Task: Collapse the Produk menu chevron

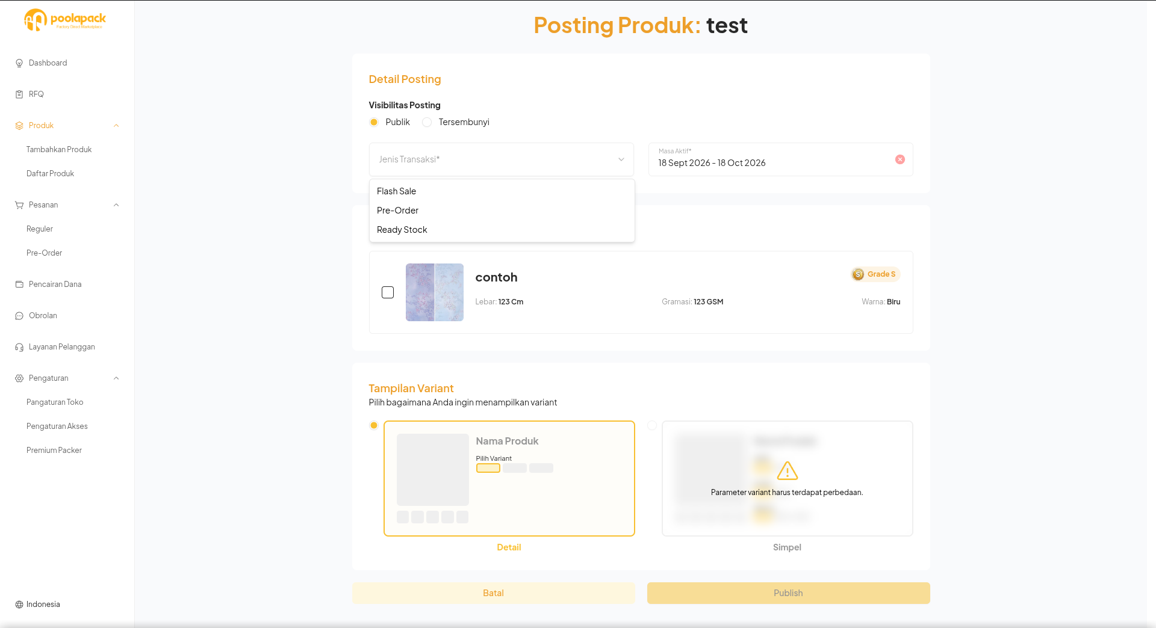Action: 116,126
